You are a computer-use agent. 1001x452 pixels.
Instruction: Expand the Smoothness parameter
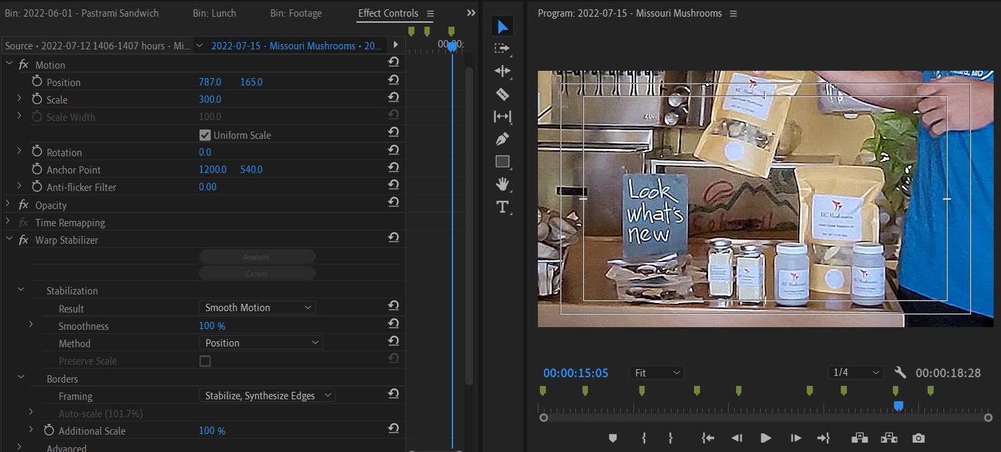(x=31, y=324)
